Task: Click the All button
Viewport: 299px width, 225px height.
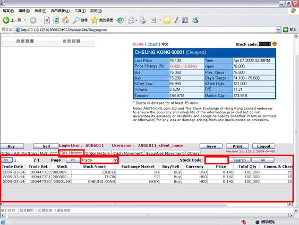Action: (262, 160)
